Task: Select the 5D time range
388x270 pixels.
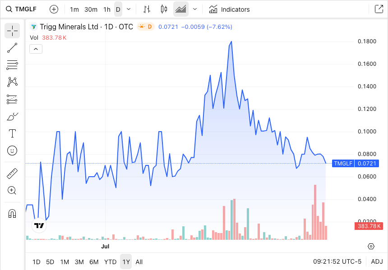Action: [50, 262]
